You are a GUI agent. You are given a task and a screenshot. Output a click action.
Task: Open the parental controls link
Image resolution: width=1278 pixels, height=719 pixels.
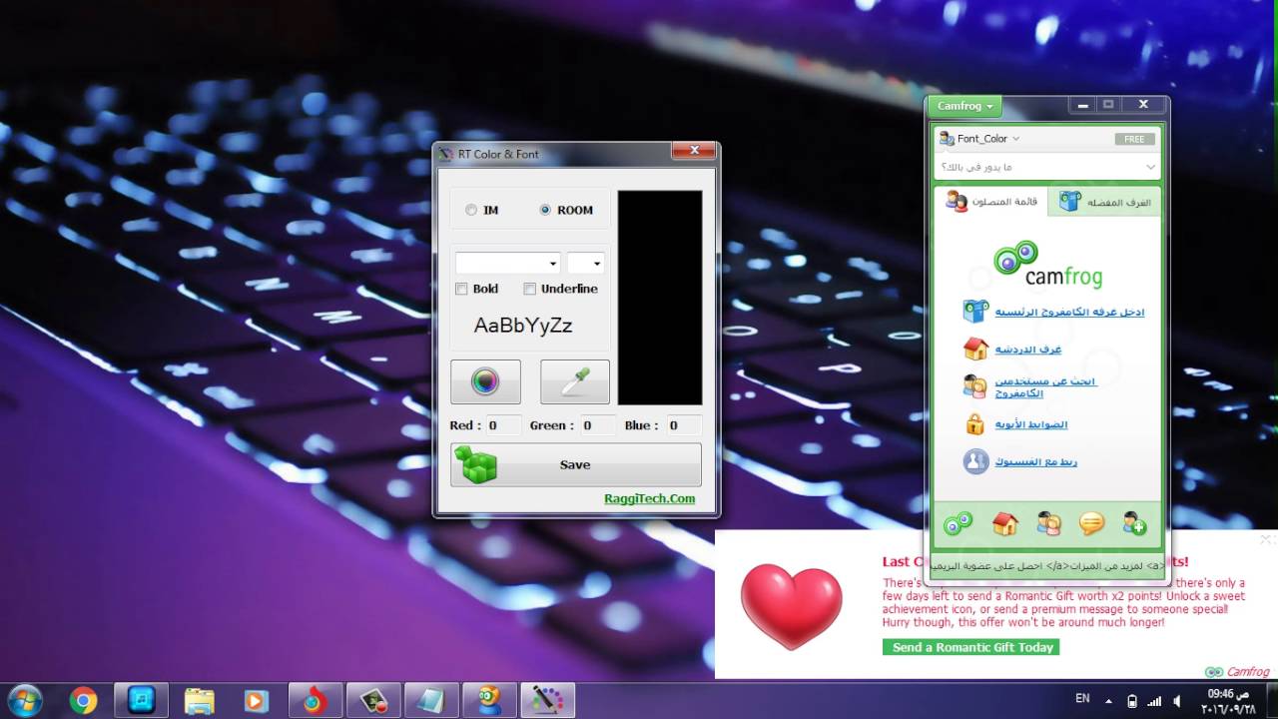[x=1031, y=424]
